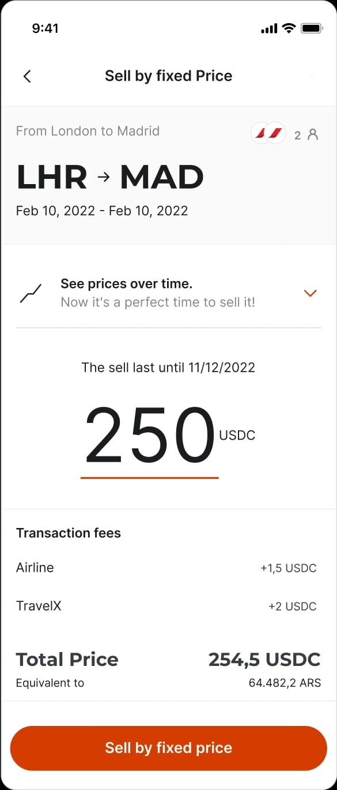This screenshot has width=337, height=790.
Task: Tap the first airline logo avatar
Action: point(260,133)
